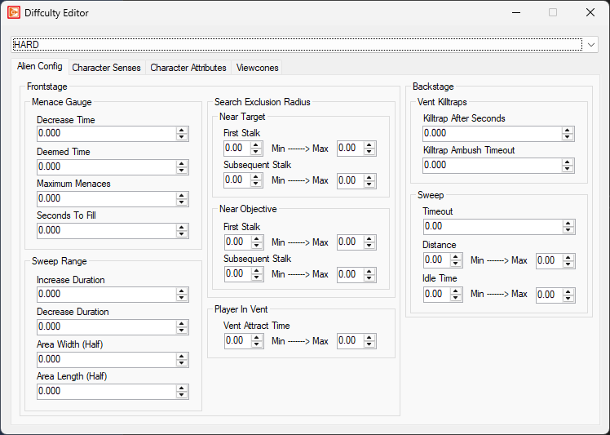Decrease the Sweep Timeout value
Image resolution: width=610 pixels, height=435 pixels.
(568, 229)
